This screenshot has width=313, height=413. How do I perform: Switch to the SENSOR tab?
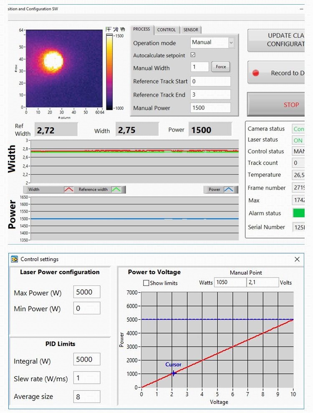pos(191,30)
